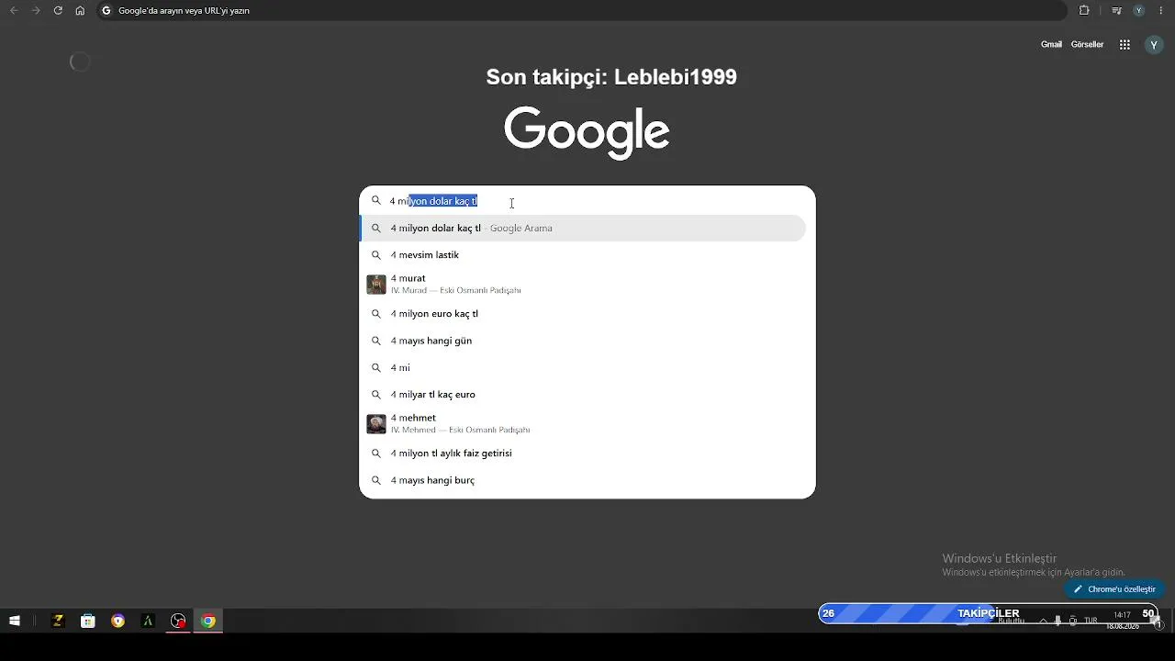Open the Extensions puzzle icon
This screenshot has height=661, width=1175.
(x=1084, y=10)
